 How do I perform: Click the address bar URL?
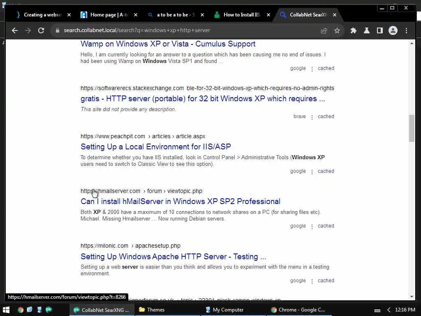(x=137, y=30)
